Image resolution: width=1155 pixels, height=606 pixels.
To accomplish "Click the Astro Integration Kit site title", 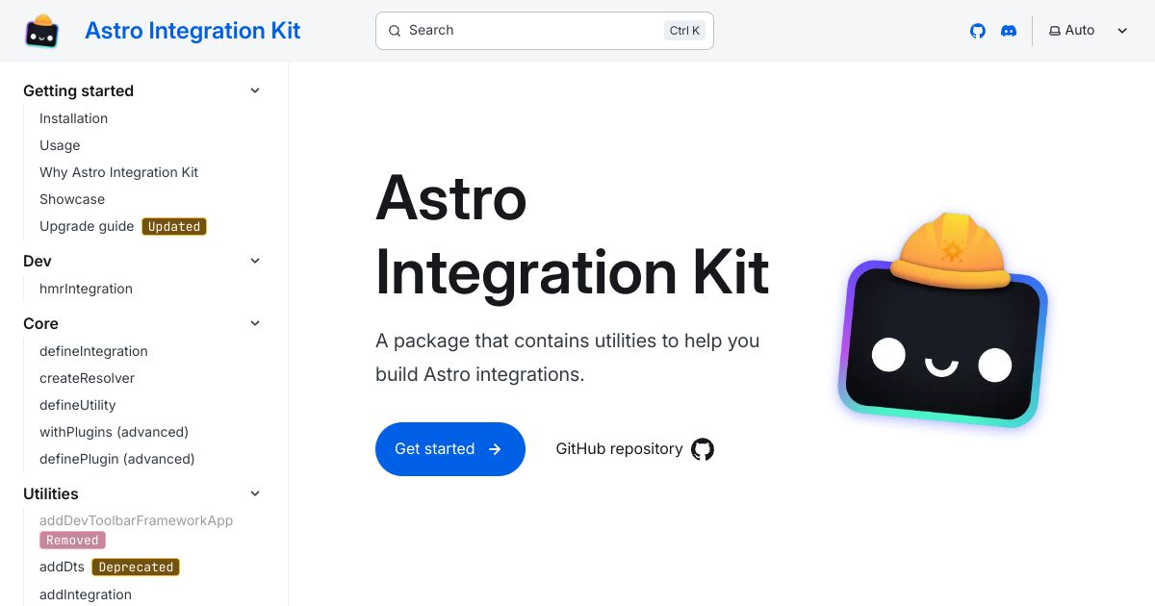I will (192, 31).
